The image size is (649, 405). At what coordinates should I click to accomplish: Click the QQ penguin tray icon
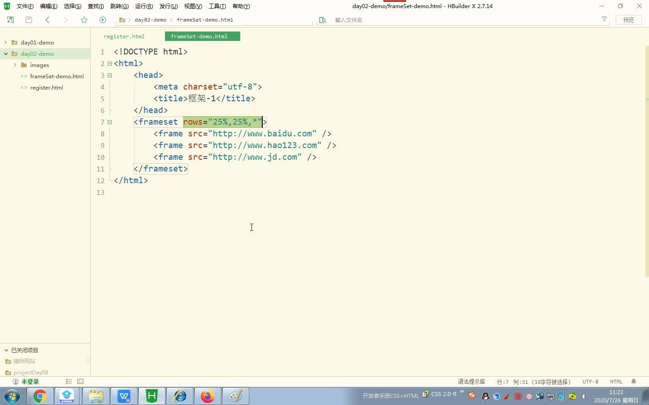[x=485, y=396]
